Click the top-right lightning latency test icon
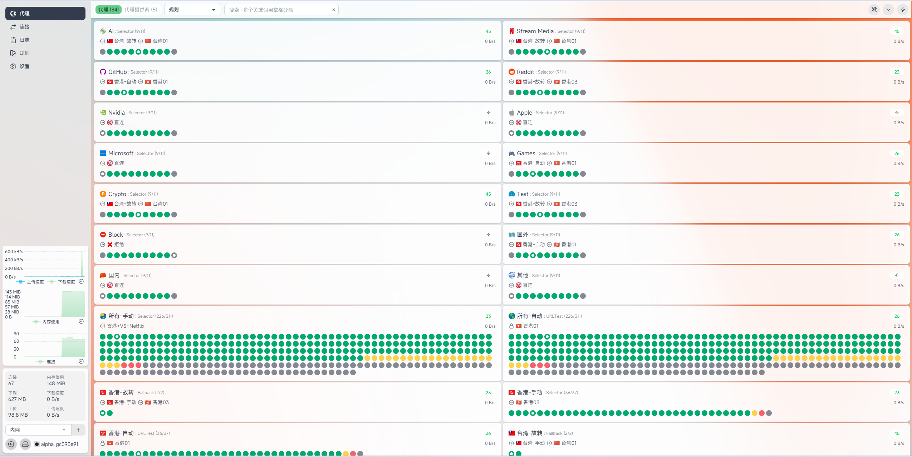Screen dimensions: 912x457 click(x=902, y=10)
